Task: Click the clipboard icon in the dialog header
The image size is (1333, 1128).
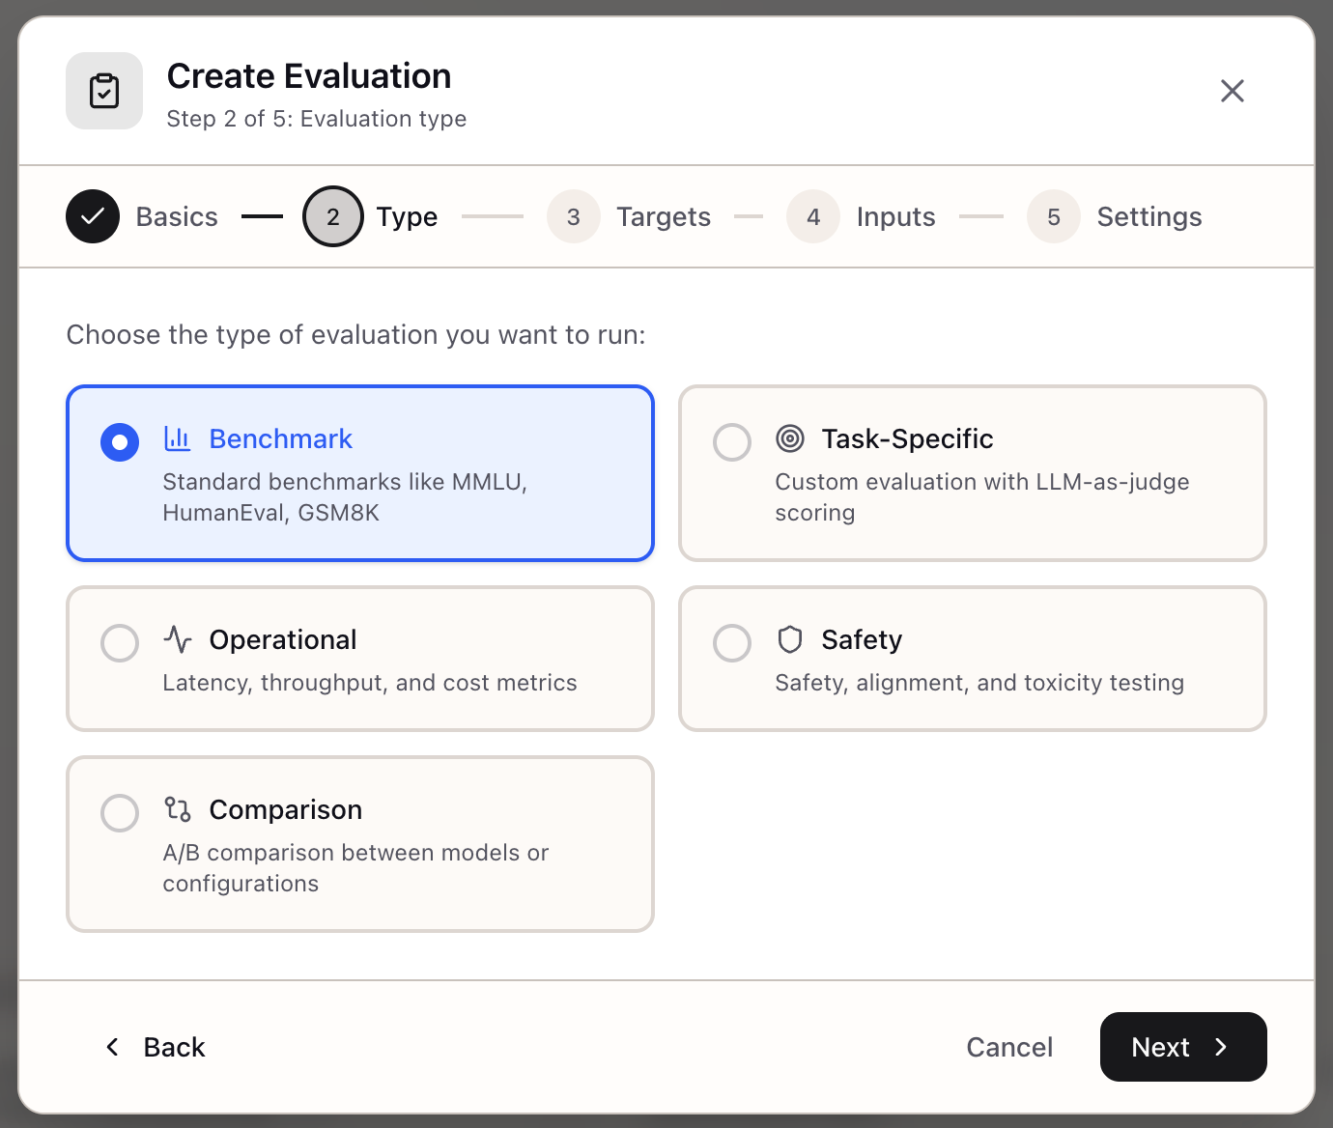Action: pos(103,90)
